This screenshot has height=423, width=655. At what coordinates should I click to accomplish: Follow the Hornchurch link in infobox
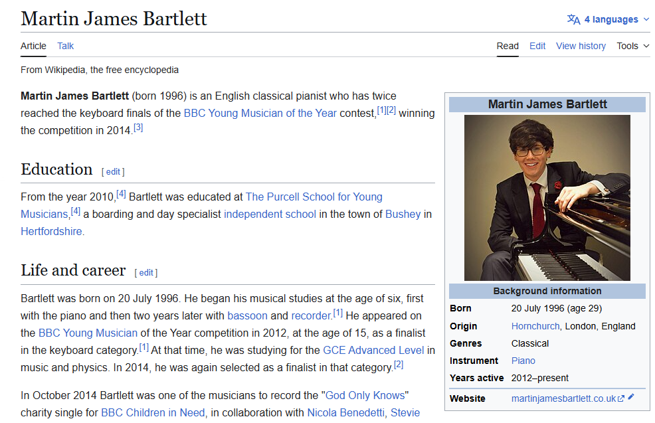pyautogui.click(x=535, y=326)
